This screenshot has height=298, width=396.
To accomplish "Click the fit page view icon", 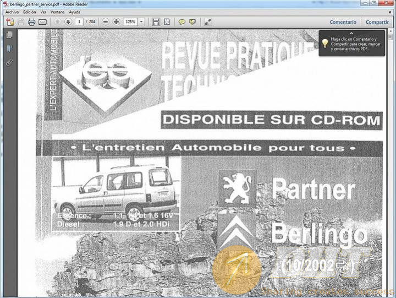I will 167,22.
